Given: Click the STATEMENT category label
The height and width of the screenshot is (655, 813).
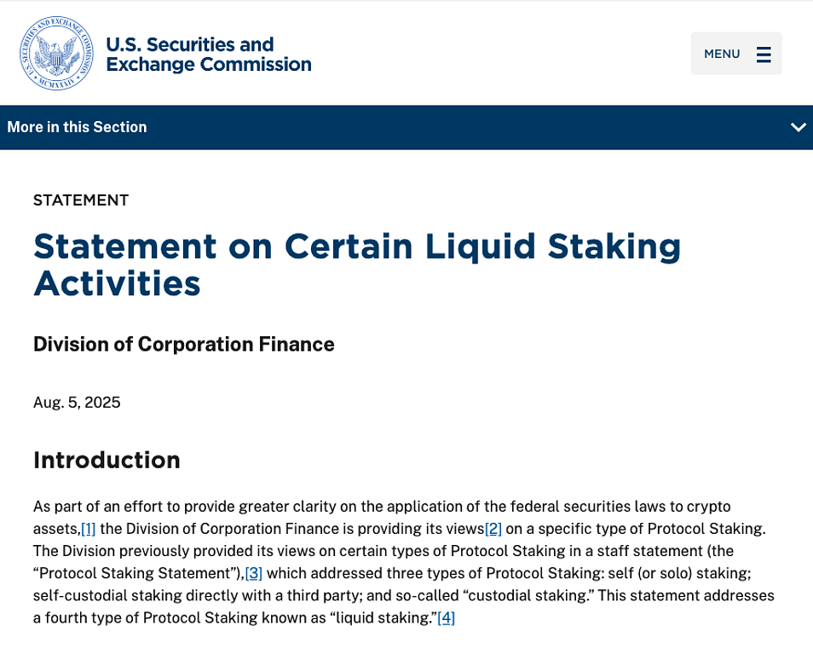Looking at the screenshot, I should [81, 200].
